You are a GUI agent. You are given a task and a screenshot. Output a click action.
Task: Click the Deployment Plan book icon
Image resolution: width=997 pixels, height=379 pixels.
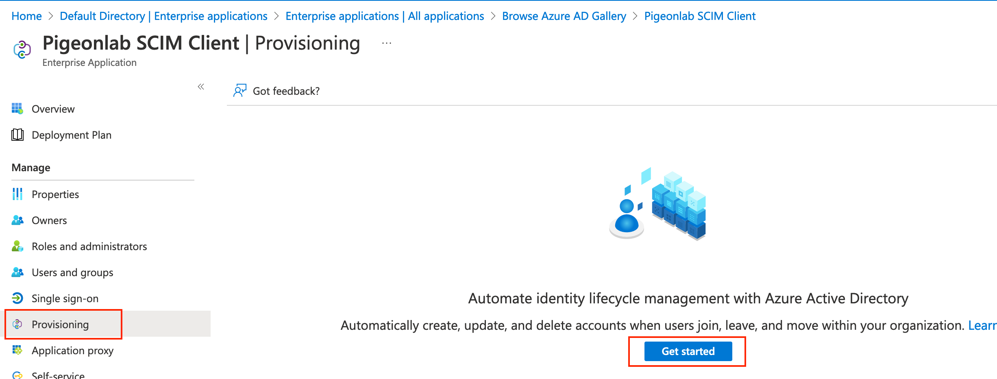(17, 135)
